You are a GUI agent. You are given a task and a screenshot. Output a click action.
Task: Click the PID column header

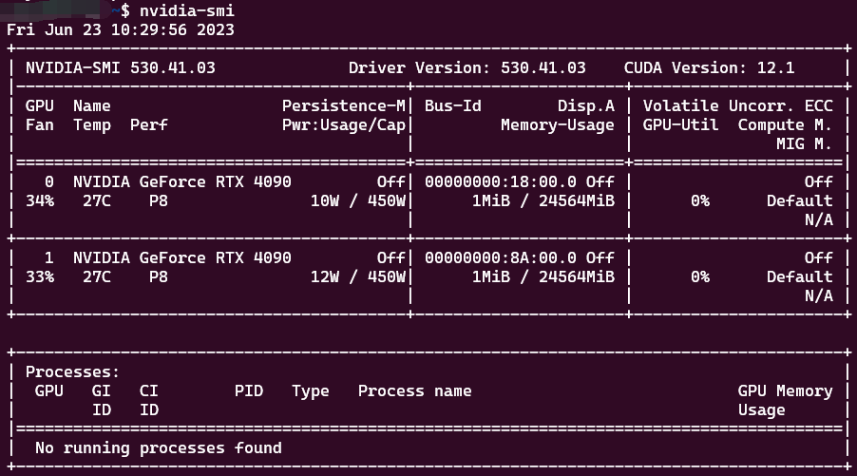point(249,390)
